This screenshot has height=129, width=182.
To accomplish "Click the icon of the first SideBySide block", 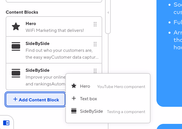I will click(x=16, y=47).
